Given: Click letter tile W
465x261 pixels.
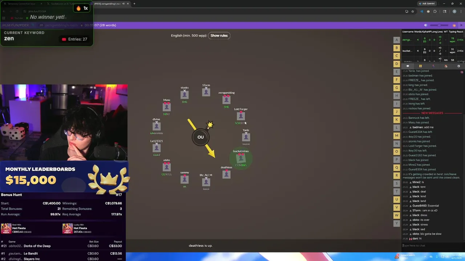Looking at the screenshot, I should [397, 215].
